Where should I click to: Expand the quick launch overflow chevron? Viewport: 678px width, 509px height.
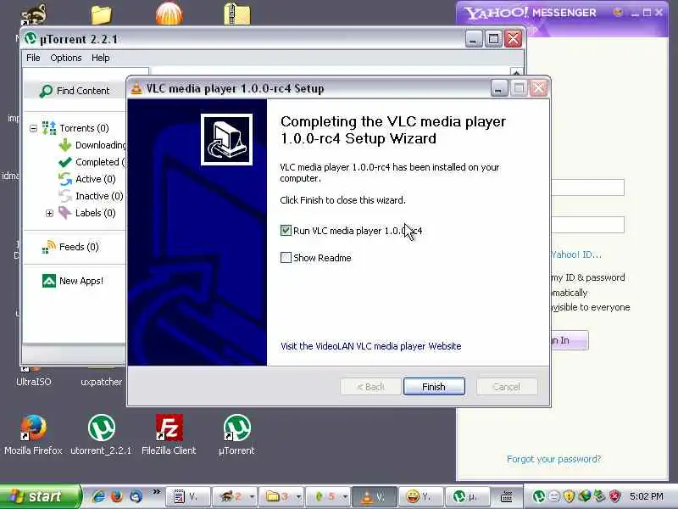156,492
